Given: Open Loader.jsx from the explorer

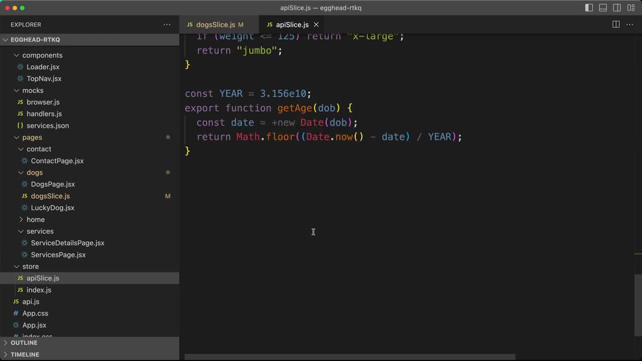Looking at the screenshot, I should (43, 67).
